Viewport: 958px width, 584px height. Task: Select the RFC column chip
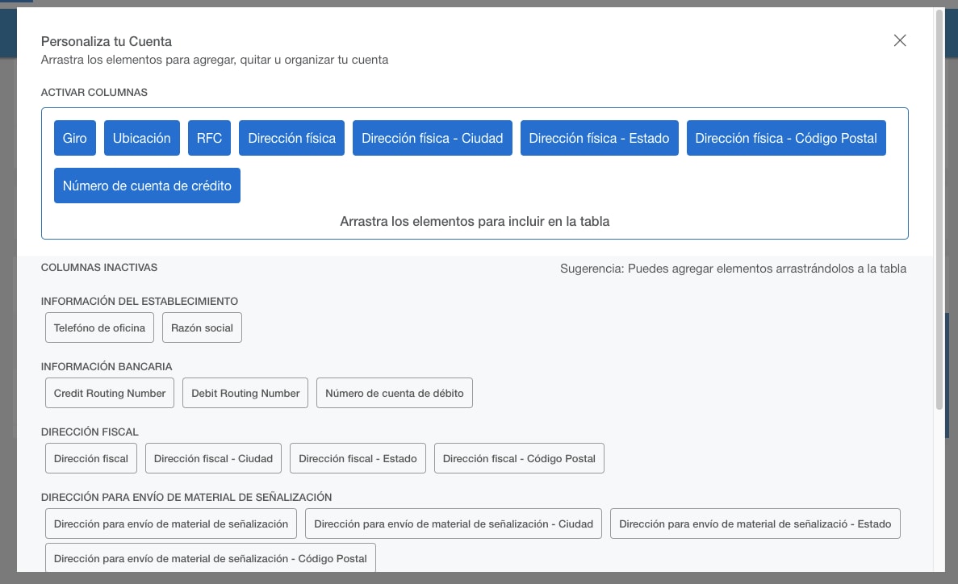point(209,138)
